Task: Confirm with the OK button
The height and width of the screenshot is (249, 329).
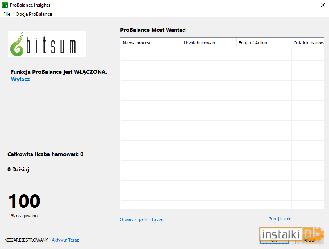Action: [x=274, y=240]
